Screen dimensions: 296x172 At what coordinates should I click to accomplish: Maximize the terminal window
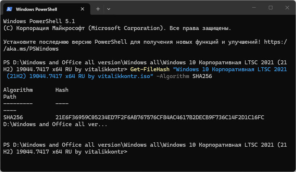(271, 8)
